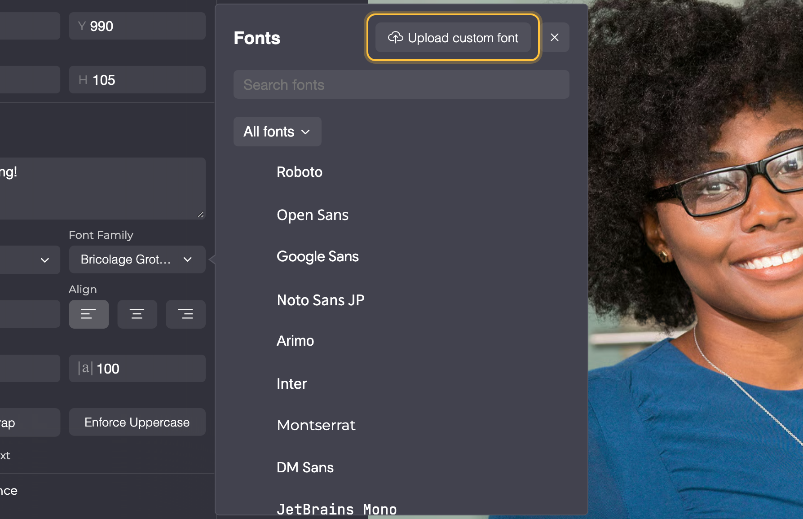Viewport: 803px width, 519px height.
Task: Close the Fonts panel
Action: [x=555, y=38]
